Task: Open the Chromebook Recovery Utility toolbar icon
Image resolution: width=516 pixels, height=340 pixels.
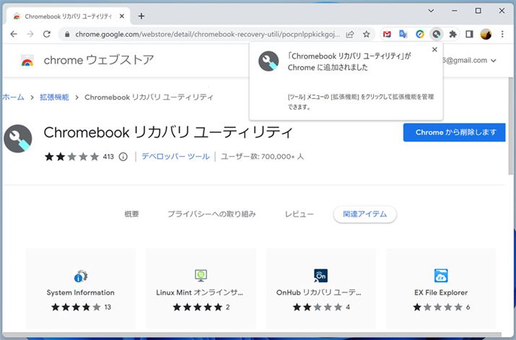Action: 437,34
